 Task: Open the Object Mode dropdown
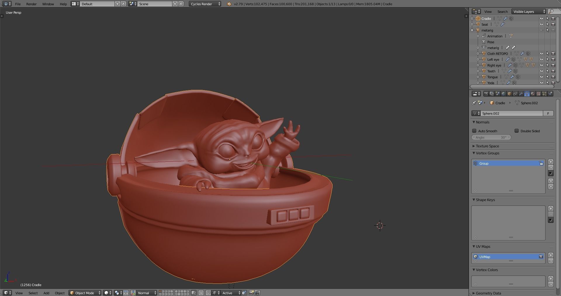85,293
